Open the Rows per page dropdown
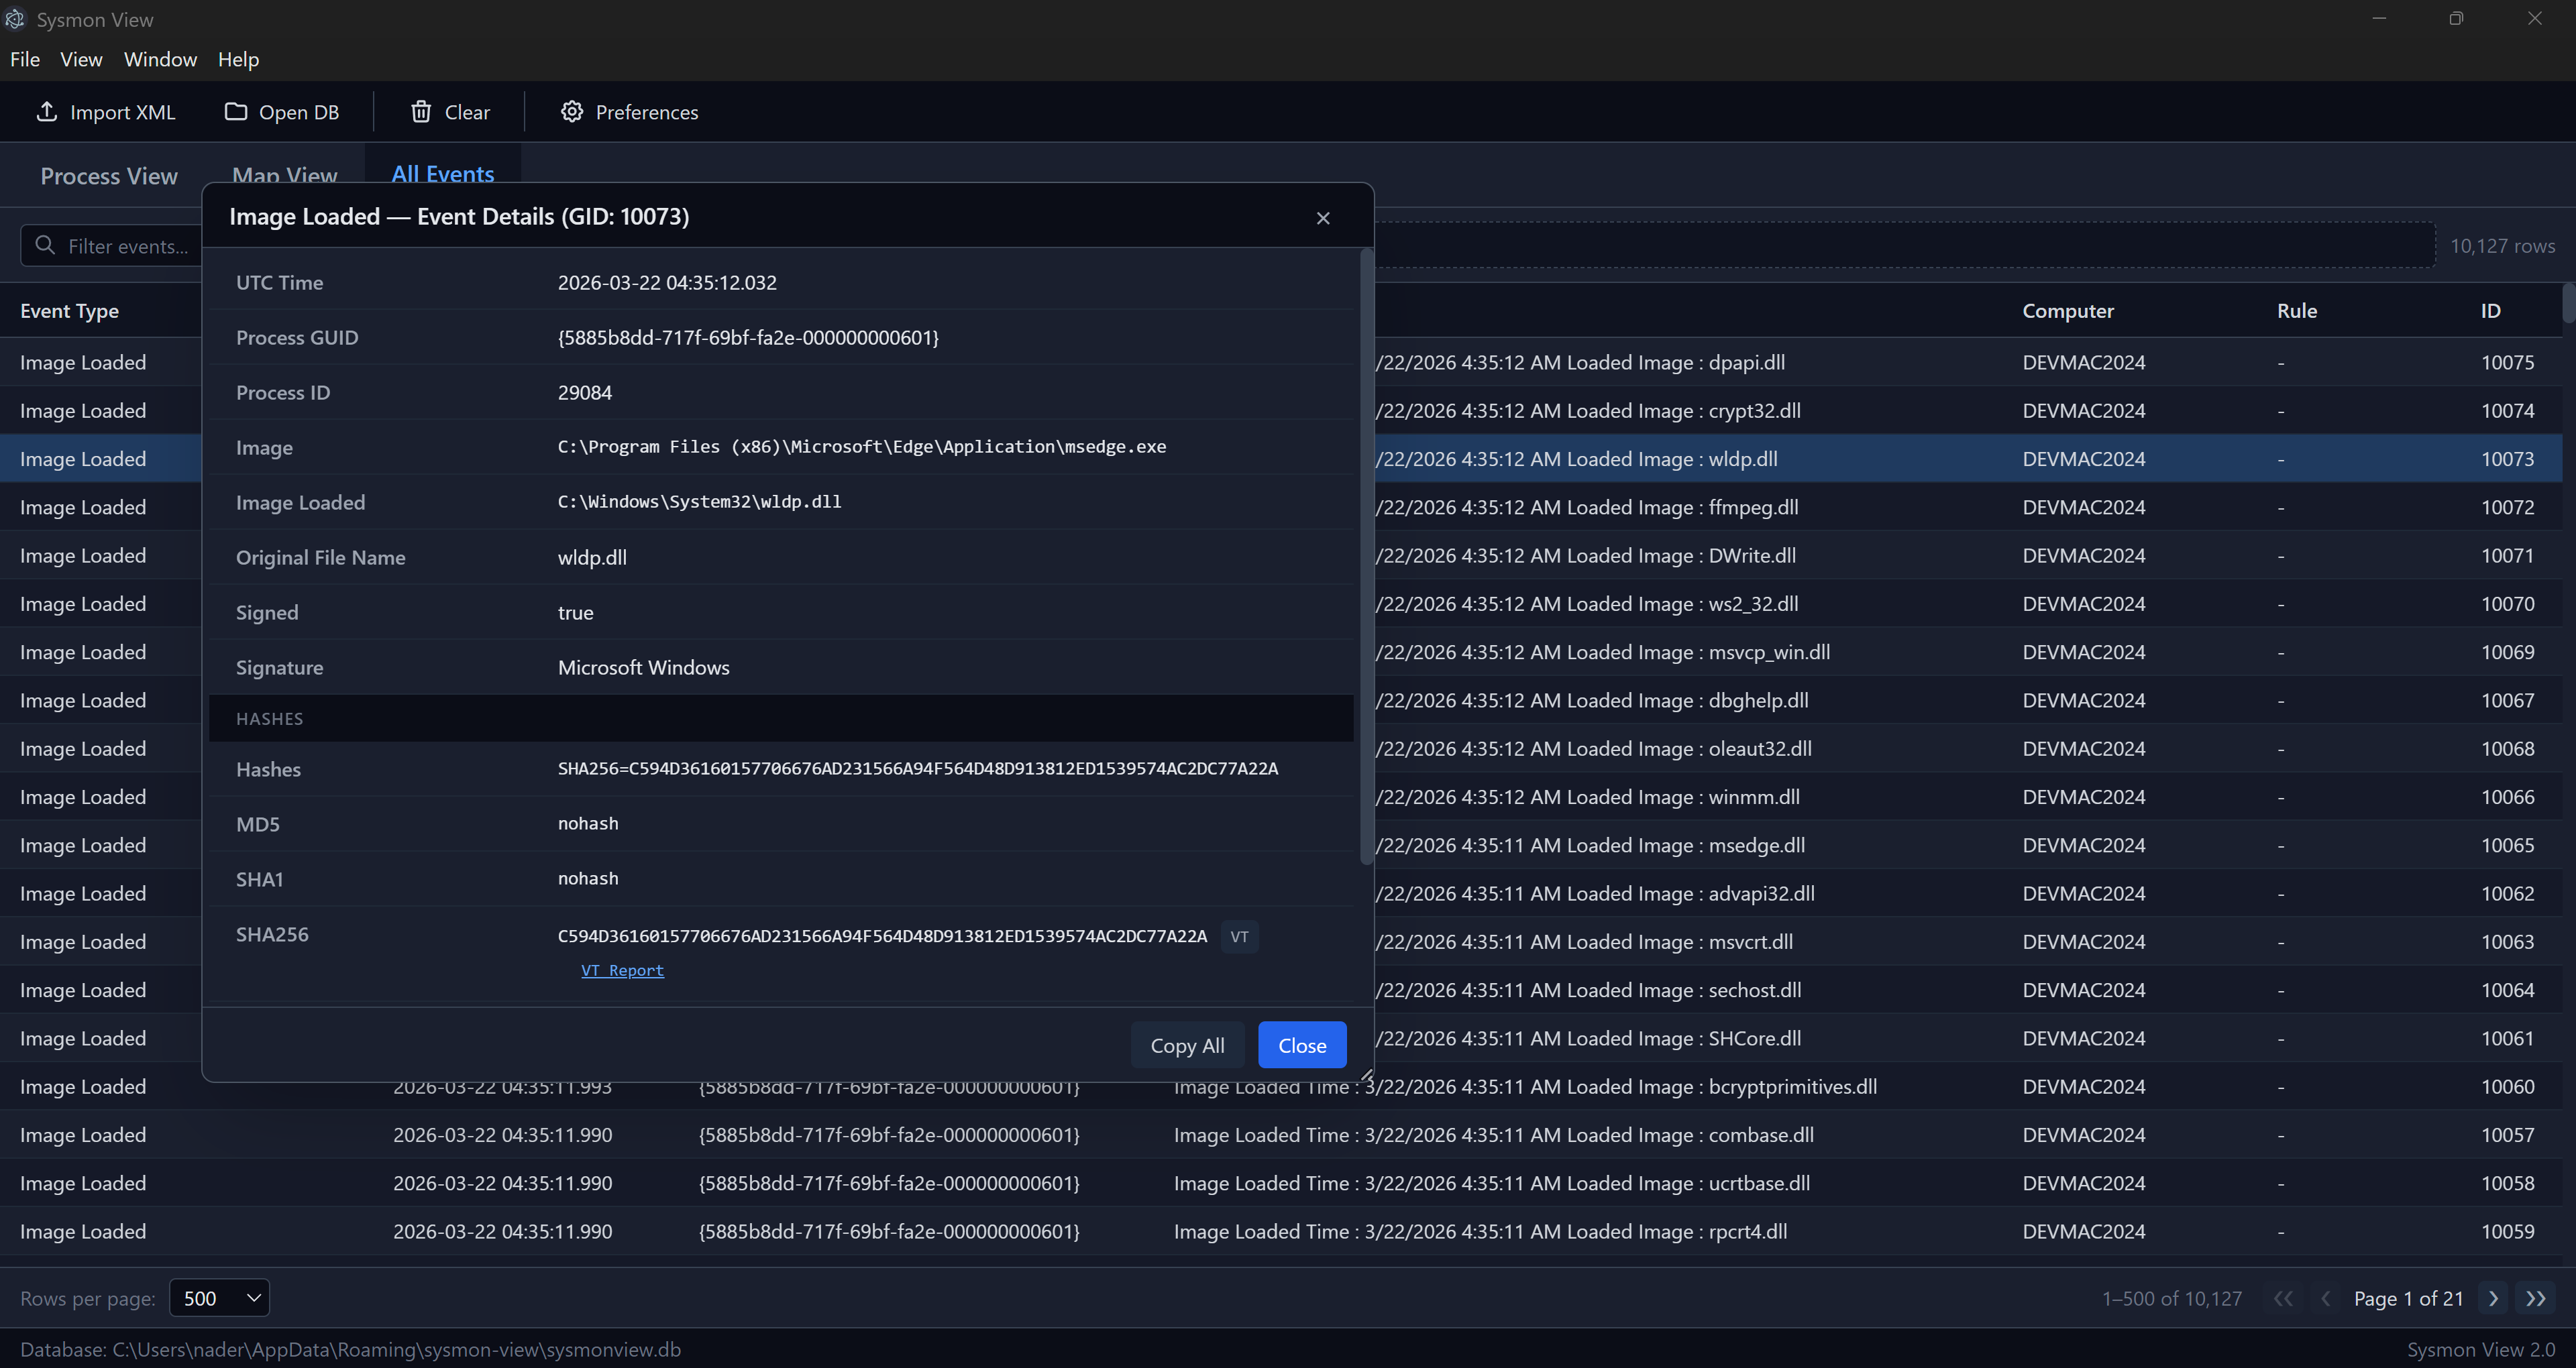Viewport: 2576px width, 1368px height. coord(220,1298)
